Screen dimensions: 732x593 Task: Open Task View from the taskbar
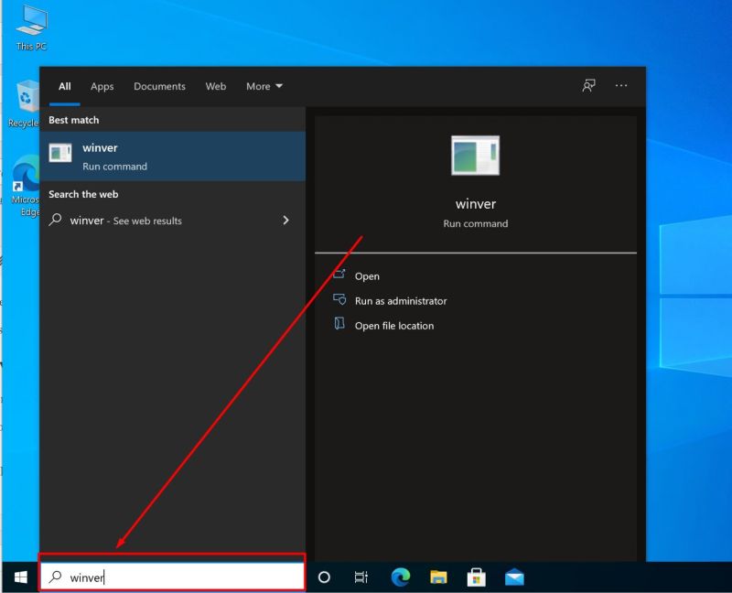361,577
